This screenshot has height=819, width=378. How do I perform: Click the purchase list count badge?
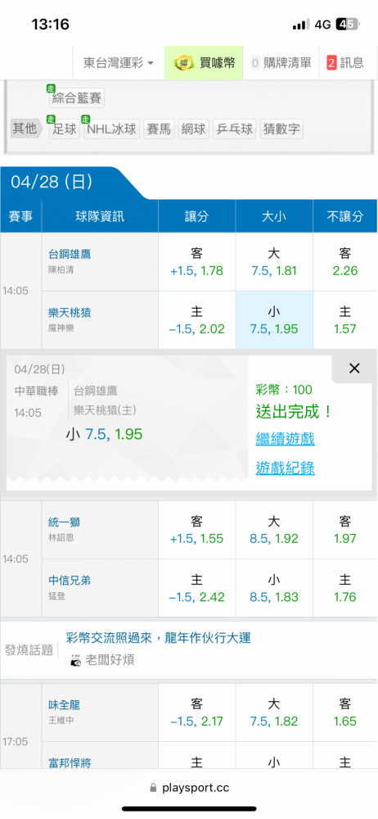point(255,63)
